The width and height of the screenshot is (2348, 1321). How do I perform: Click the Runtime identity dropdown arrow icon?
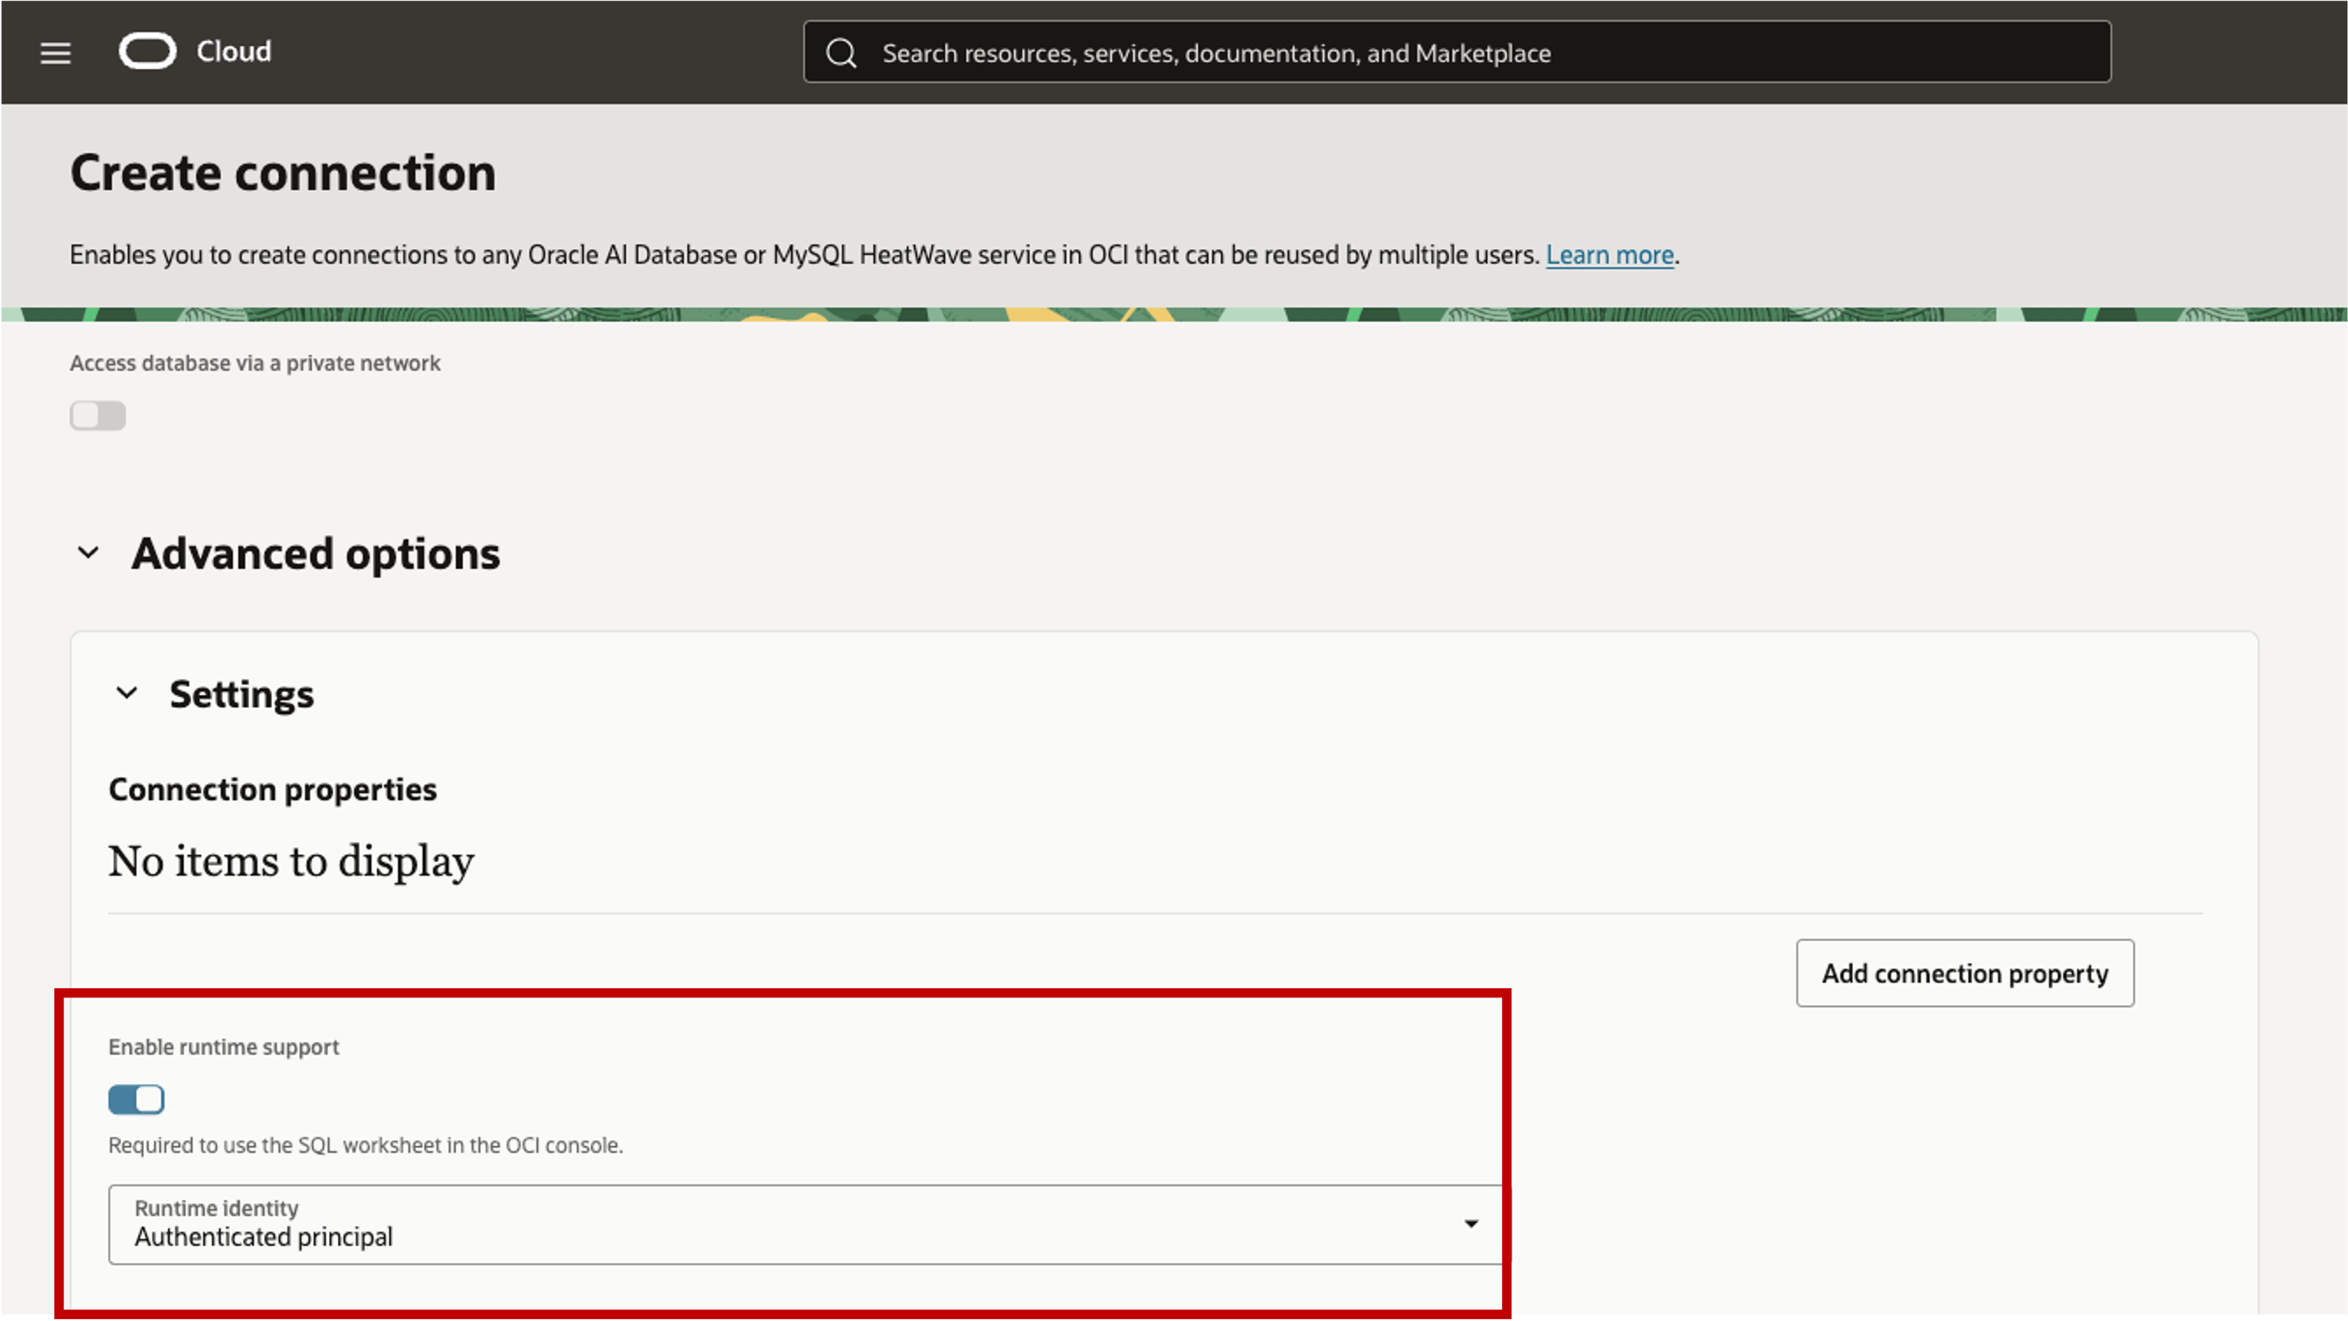pyautogui.click(x=1470, y=1224)
